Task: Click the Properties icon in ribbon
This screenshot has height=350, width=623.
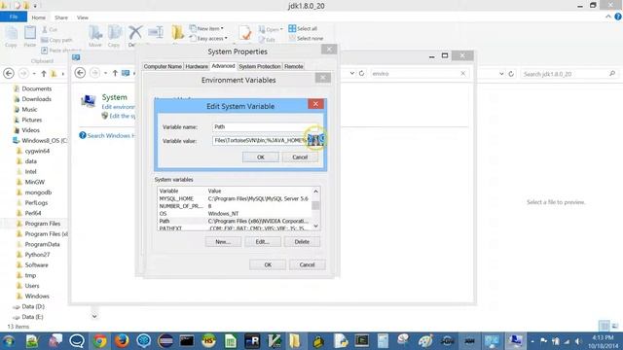Action: point(245,33)
